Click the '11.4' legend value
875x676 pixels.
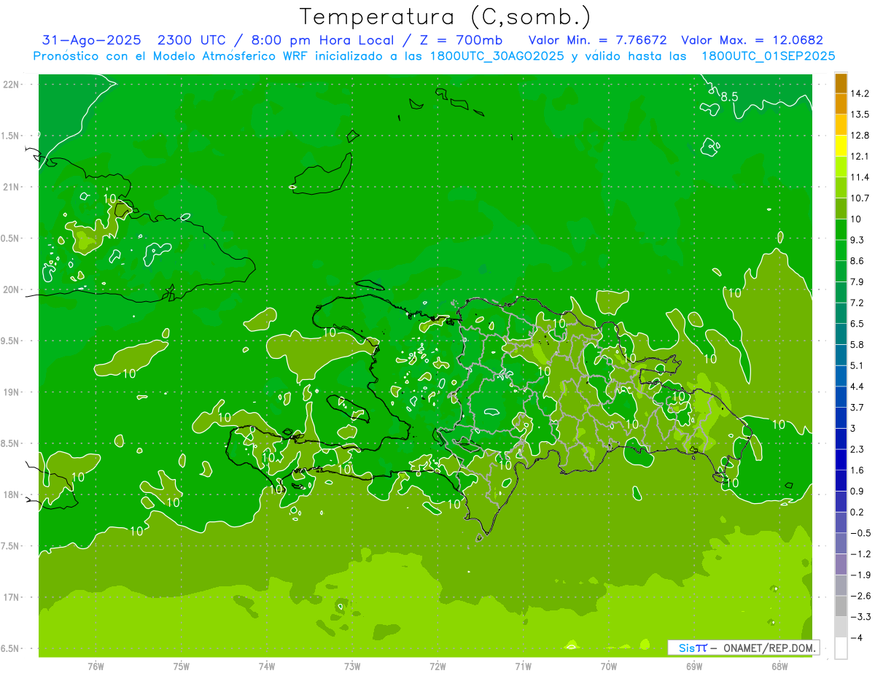pyautogui.click(x=859, y=177)
